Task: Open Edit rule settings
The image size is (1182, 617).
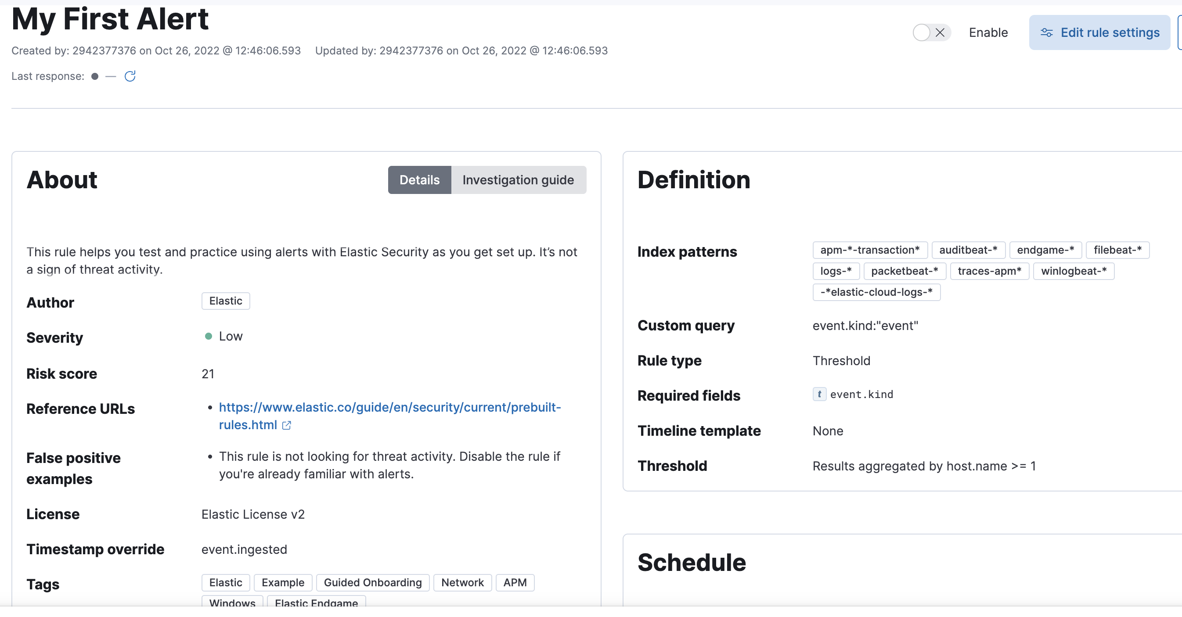Action: [x=1099, y=32]
